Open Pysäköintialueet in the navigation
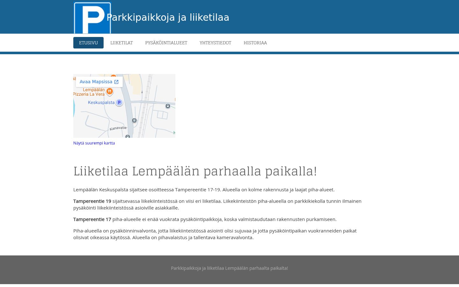Viewport: 459px width, 287px height. (x=166, y=43)
